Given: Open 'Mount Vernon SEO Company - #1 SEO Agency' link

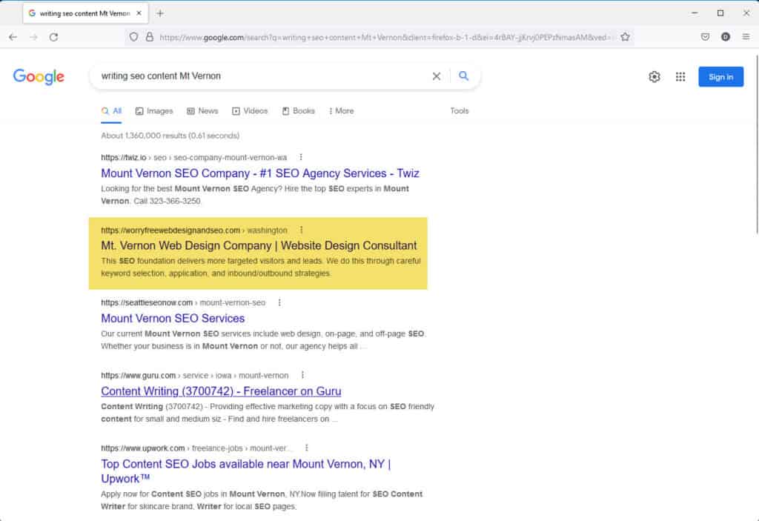Looking at the screenshot, I should [260, 173].
